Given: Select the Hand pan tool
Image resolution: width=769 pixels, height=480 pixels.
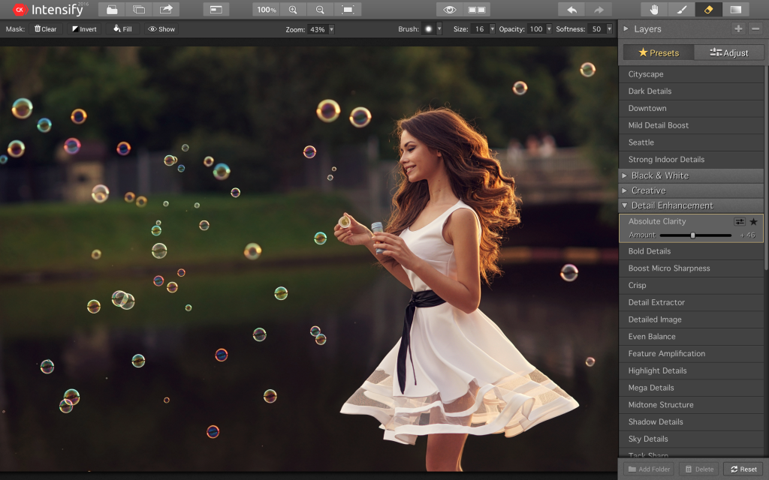Looking at the screenshot, I should click(654, 10).
